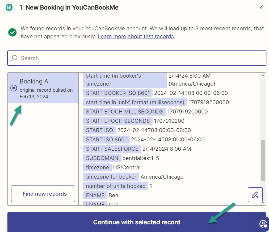Click the scrollbar up arrow
Viewport: 269px width, 232px height.
[x=263, y=76]
